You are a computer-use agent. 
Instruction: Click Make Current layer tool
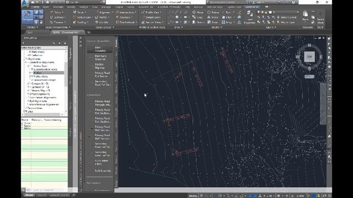coord(287,17)
